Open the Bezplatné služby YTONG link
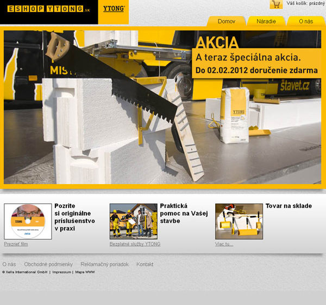 [135, 244]
